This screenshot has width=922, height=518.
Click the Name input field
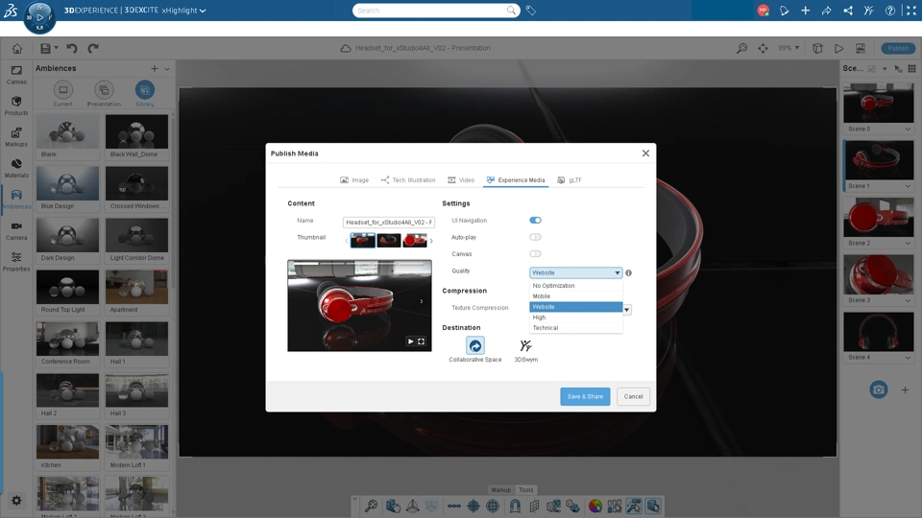[389, 222]
